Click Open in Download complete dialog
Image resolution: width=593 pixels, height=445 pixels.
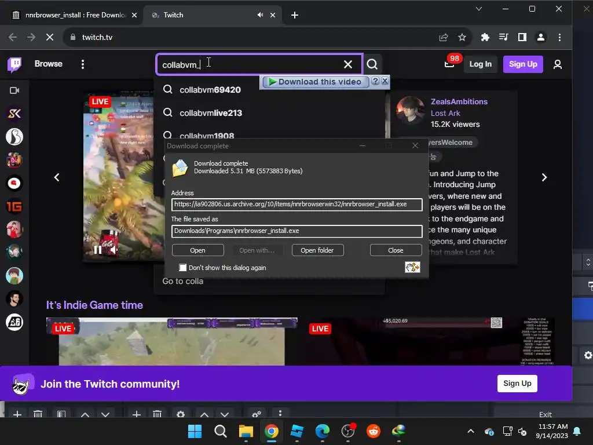click(x=198, y=250)
